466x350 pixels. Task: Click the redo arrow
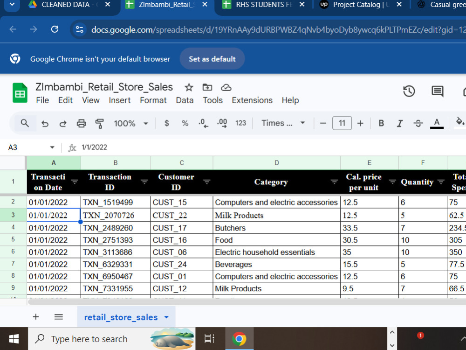[63, 123]
